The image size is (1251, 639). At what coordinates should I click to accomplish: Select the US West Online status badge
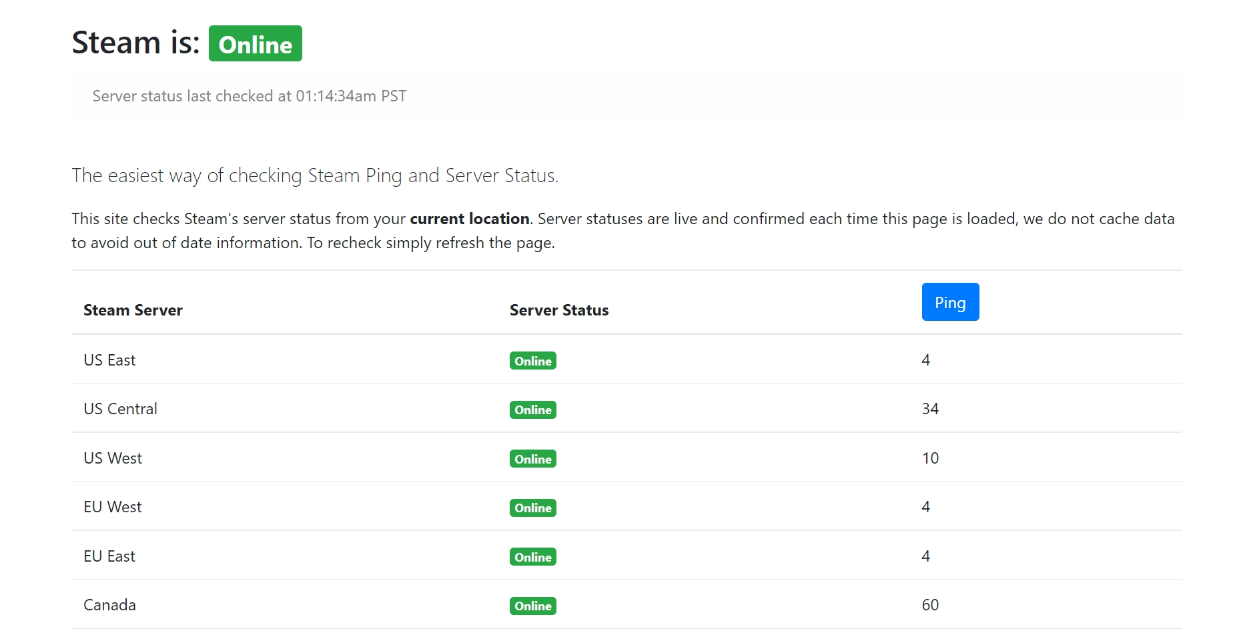point(532,459)
